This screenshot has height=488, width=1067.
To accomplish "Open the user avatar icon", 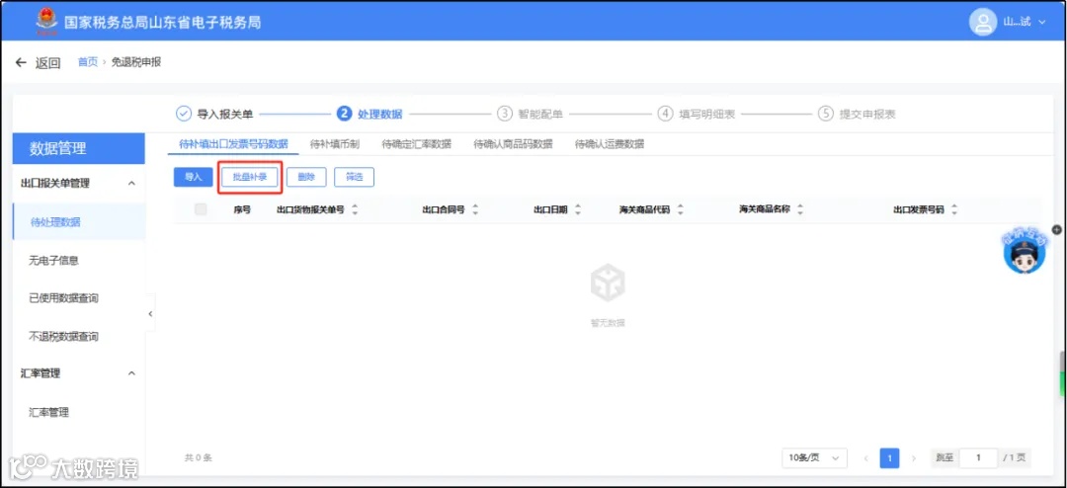I will 982,23.
